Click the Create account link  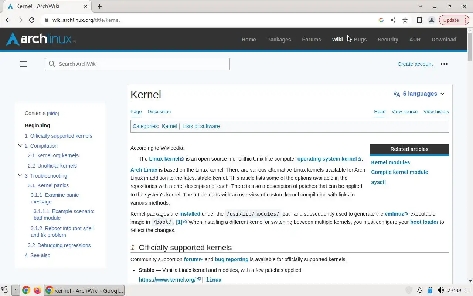coord(415,64)
